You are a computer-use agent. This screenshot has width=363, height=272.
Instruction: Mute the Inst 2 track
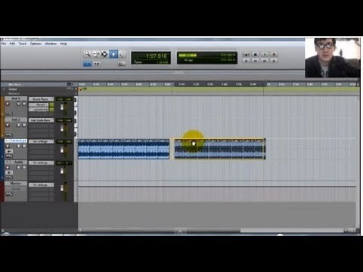(24, 125)
